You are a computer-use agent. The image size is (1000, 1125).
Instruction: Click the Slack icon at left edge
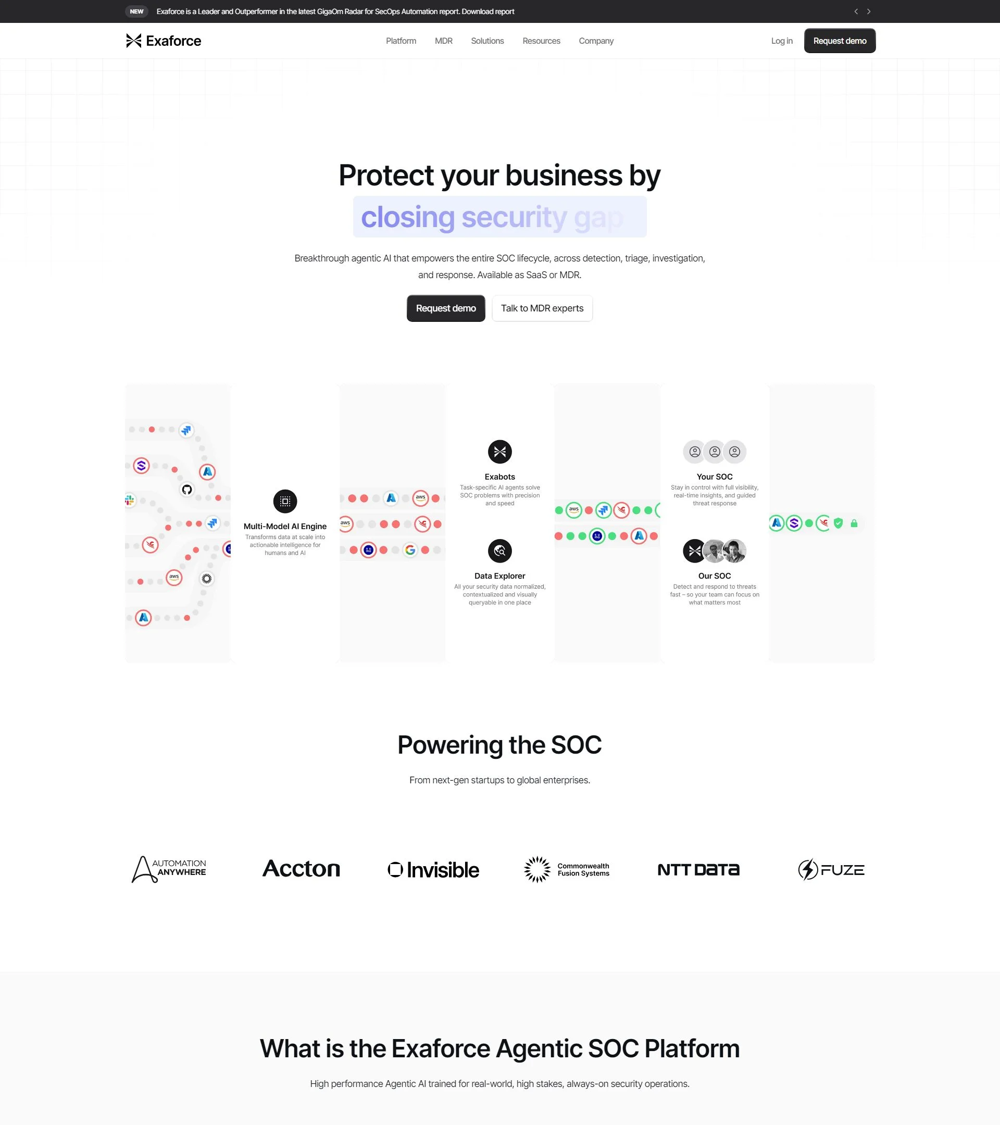click(x=130, y=500)
